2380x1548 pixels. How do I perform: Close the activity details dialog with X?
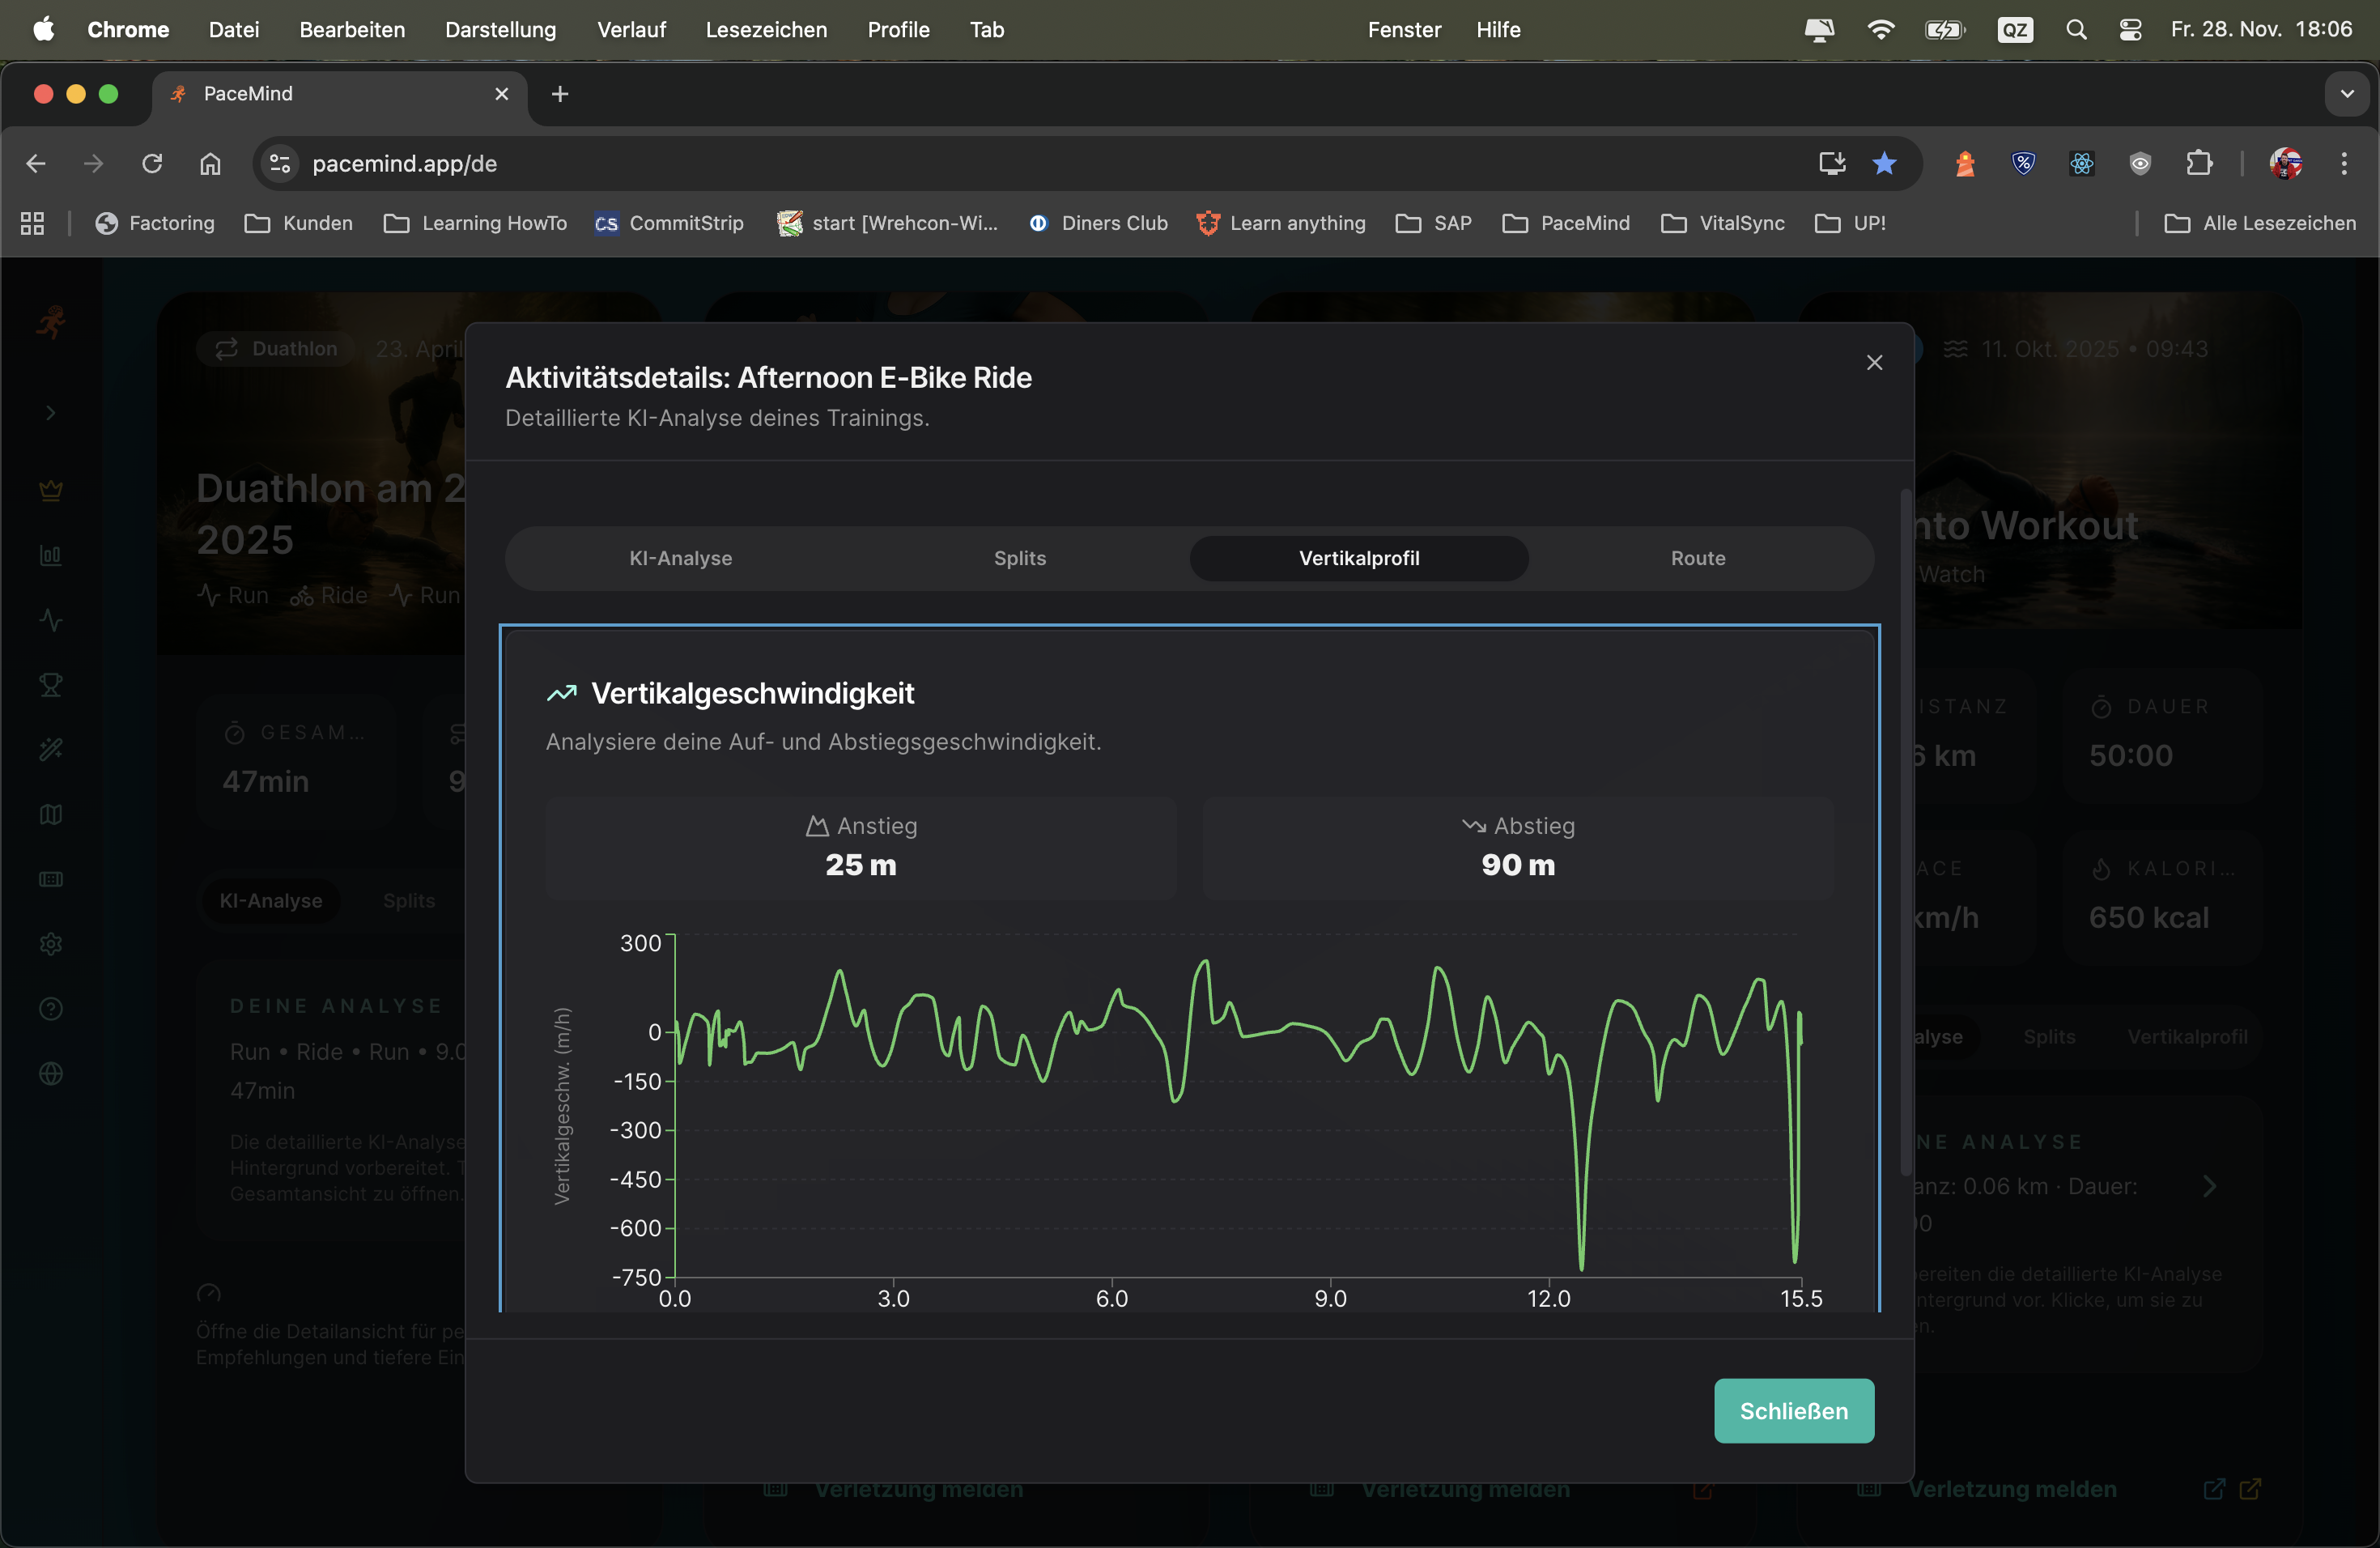[1874, 363]
